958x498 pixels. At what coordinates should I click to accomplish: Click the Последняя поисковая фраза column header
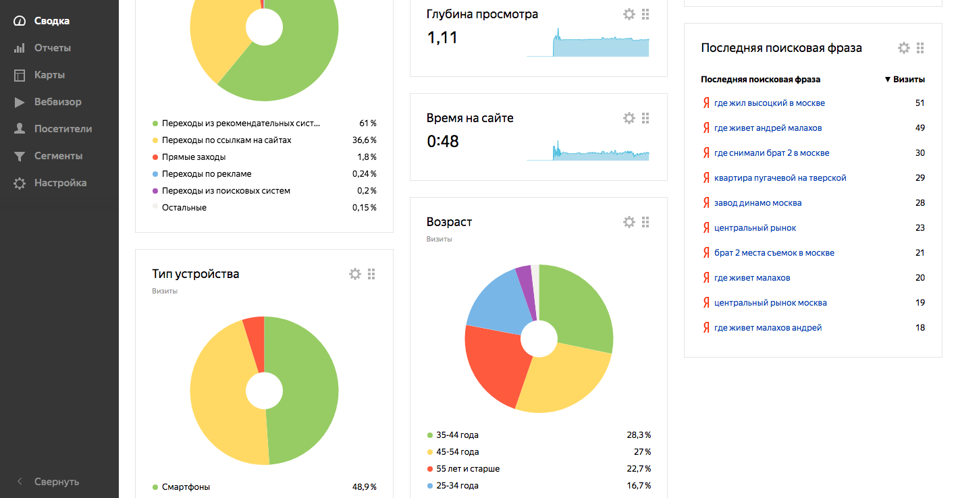coord(761,80)
